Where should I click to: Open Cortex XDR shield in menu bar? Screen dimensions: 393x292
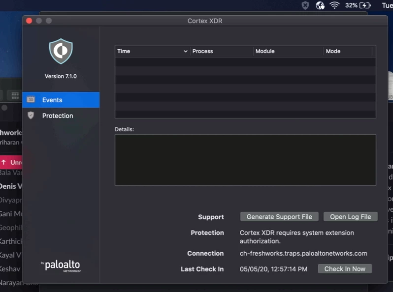305,5
